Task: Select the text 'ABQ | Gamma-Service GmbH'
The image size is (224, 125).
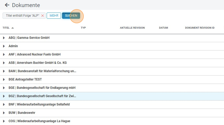Action: (x=29, y=38)
